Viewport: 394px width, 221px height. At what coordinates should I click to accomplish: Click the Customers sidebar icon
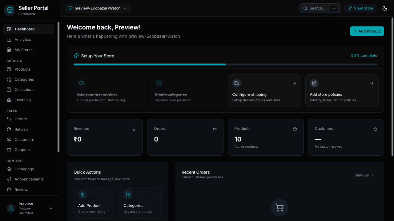coord(9,140)
